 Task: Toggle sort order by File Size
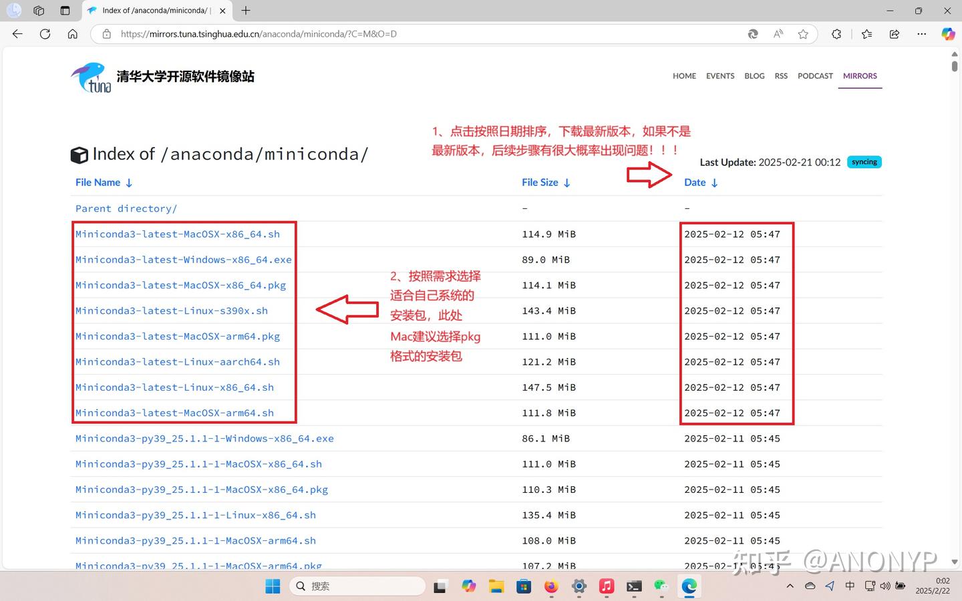(546, 182)
